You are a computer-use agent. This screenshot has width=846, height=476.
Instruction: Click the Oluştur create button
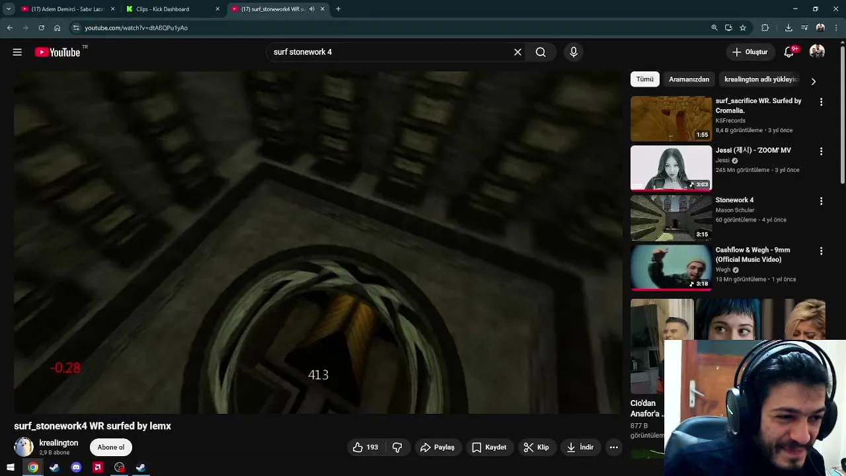[x=750, y=52]
